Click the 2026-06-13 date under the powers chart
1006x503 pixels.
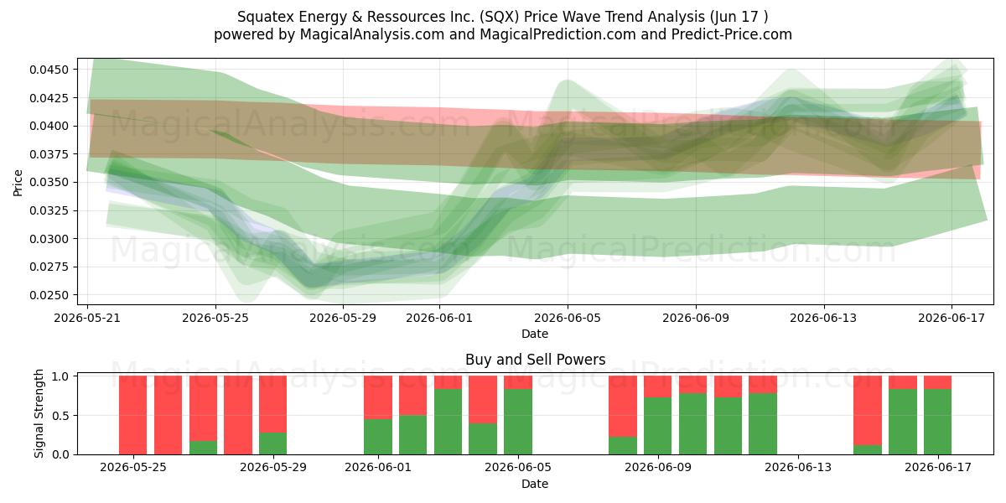[x=798, y=468]
